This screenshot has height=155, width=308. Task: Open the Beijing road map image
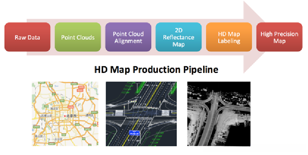tap(65, 114)
